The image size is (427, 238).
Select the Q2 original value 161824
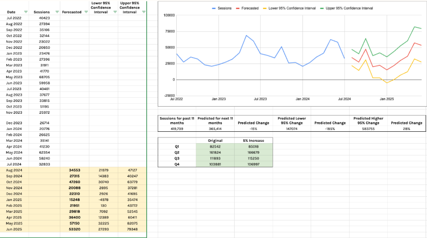(215, 152)
